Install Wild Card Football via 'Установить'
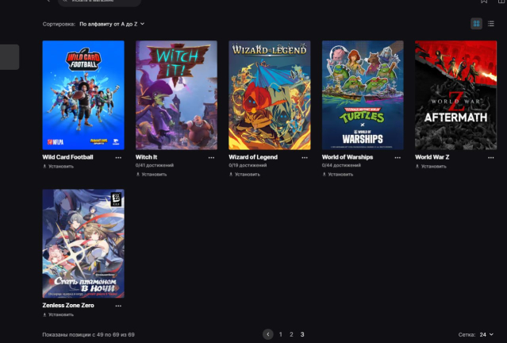The height and width of the screenshot is (343, 507). (62, 167)
